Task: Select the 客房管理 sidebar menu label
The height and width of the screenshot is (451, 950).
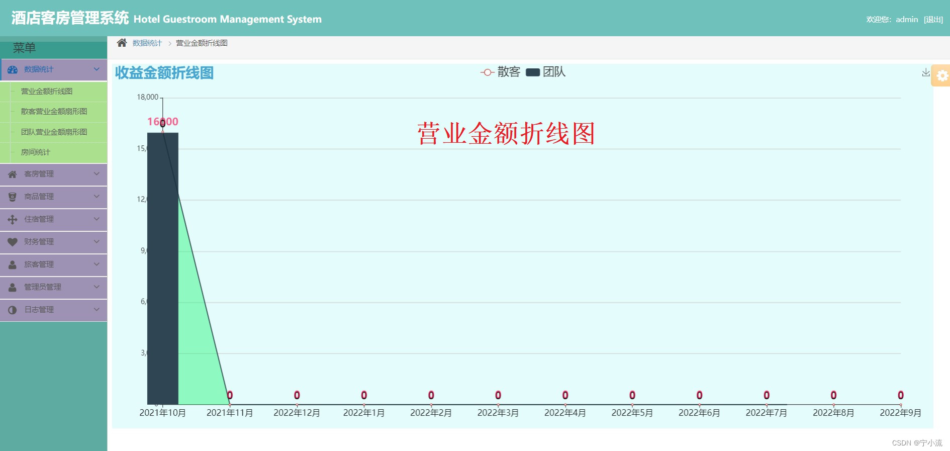Action: point(39,174)
